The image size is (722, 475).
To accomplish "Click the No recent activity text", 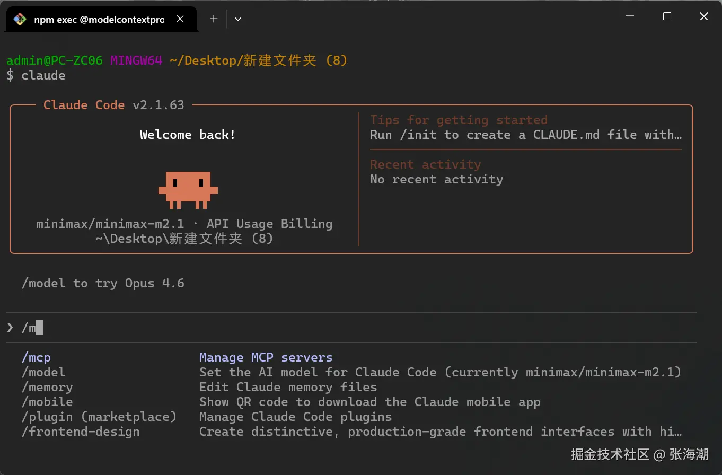I will (437, 179).
